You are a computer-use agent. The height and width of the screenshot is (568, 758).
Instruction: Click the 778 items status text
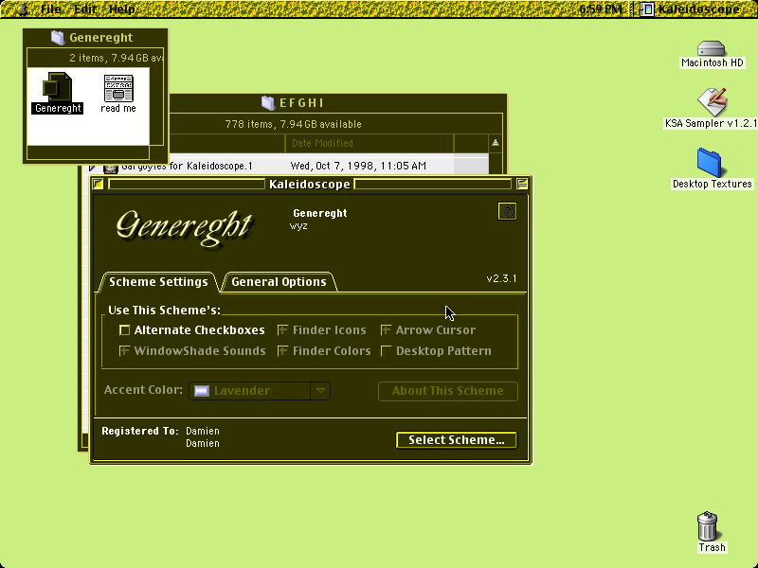click(x=293, y=124)
